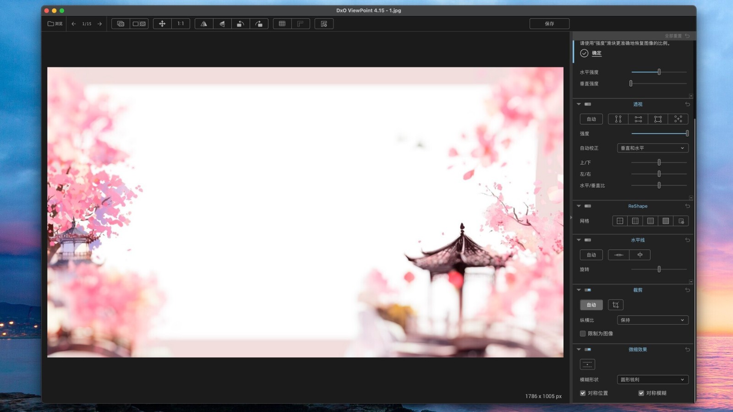Click the horizontal flip icon in toolbar
733x412 pixels.
coord(204,24)
